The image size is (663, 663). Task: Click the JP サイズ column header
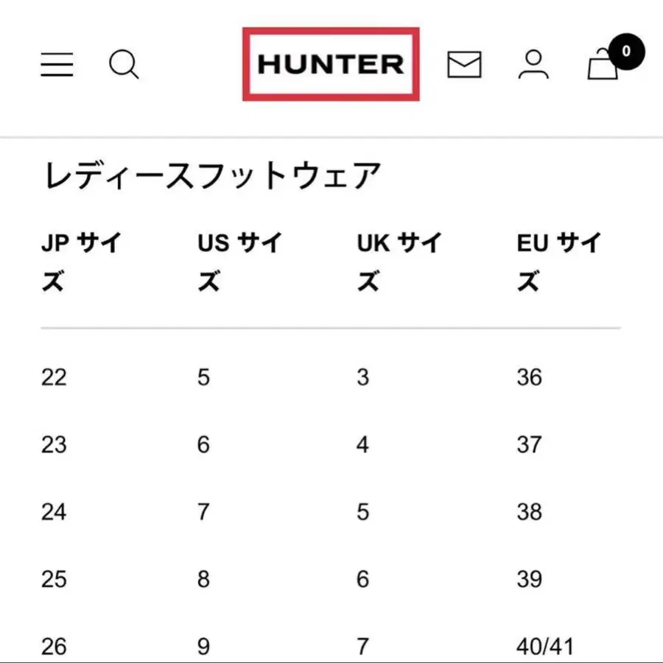tap(81, 262)
